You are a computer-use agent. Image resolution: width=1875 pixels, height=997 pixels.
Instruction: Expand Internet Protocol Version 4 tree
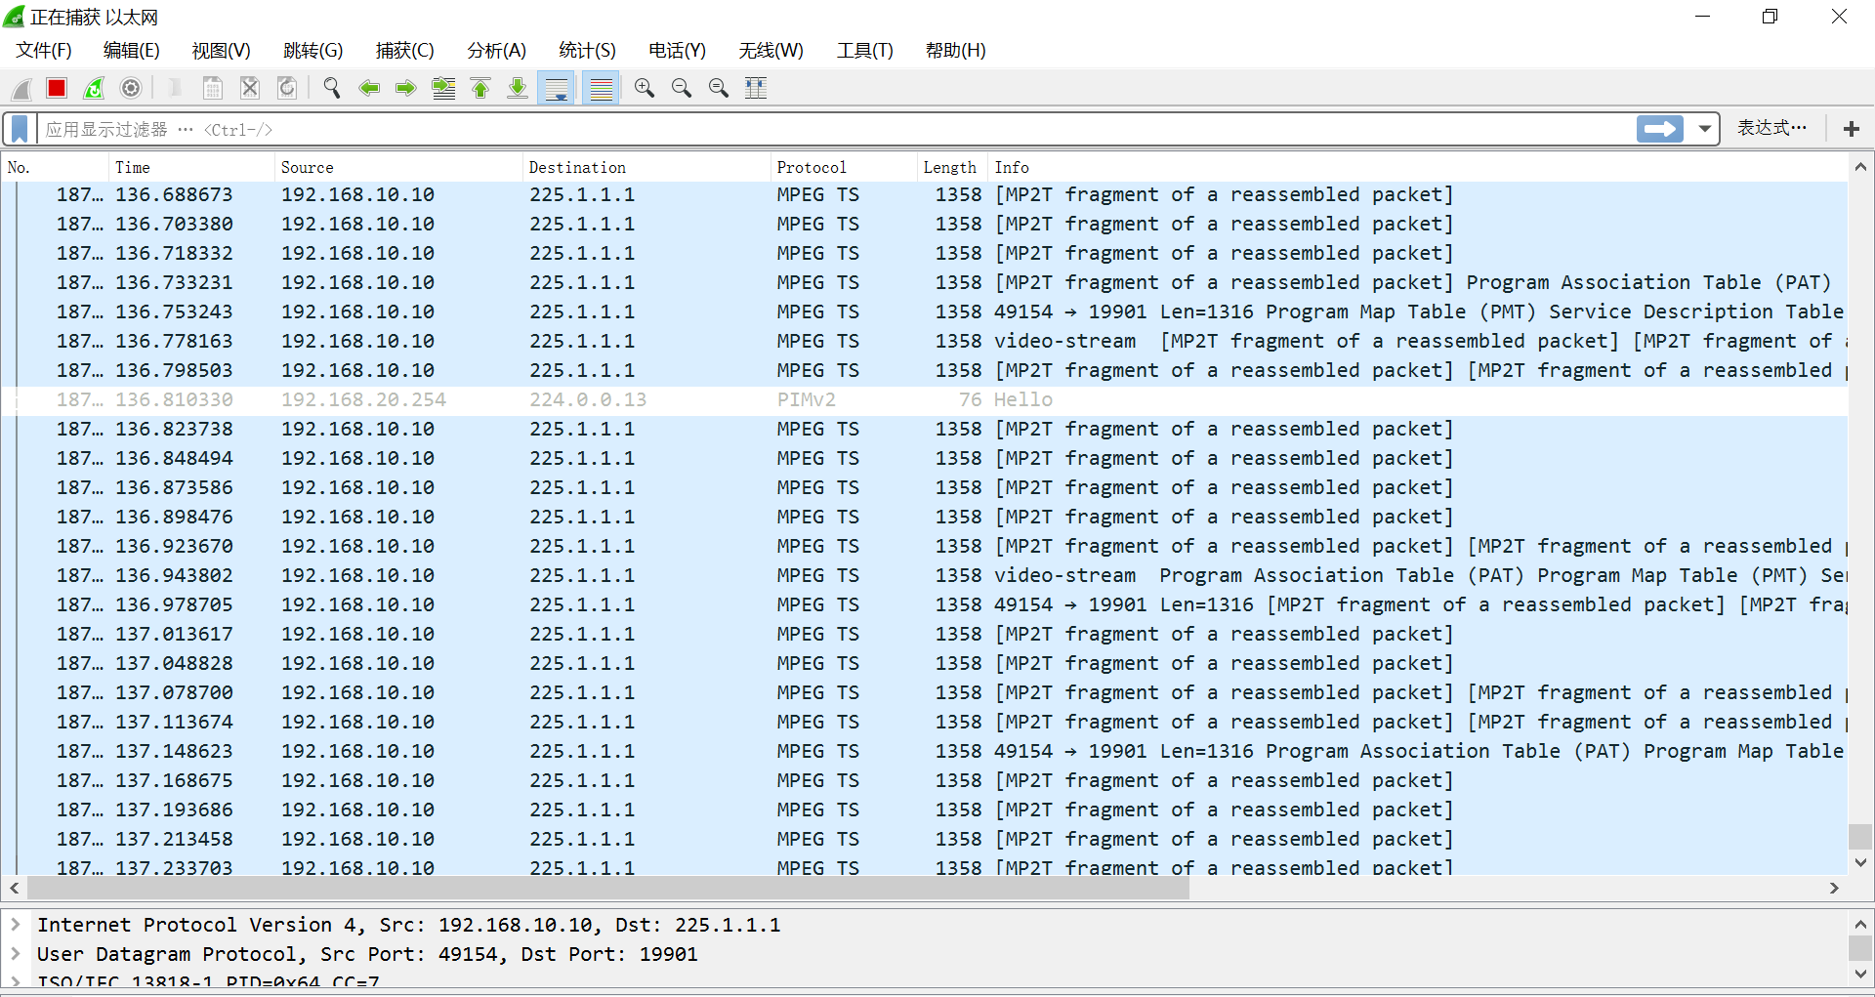click(16, 924)
